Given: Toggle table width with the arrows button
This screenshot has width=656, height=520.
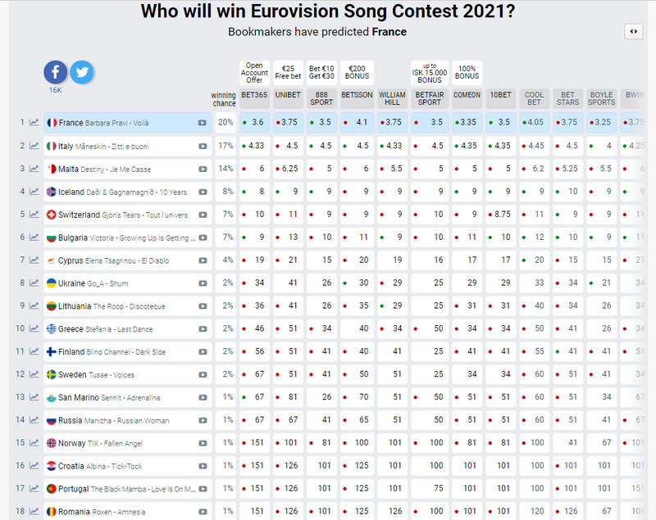Looking at the screenshot, I should pos(633,31).
